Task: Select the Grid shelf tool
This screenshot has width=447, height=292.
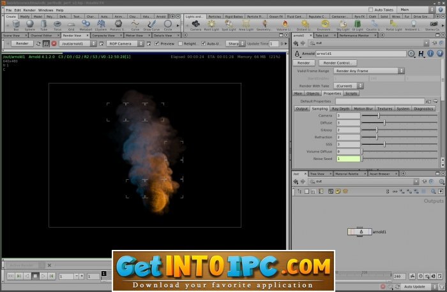Action: [x=71, y=25]
